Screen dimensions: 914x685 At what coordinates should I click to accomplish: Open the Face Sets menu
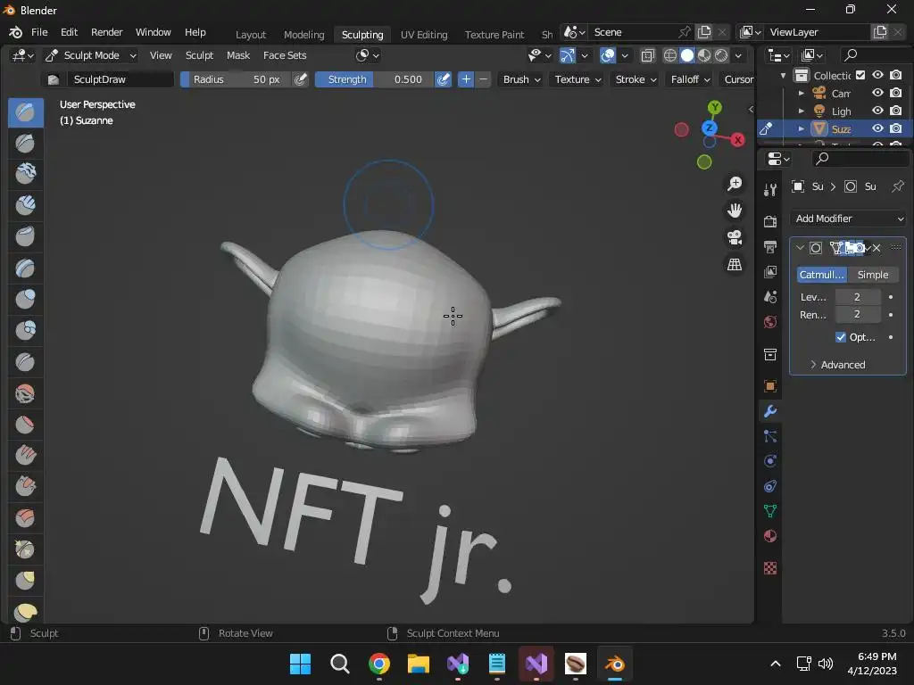pos(285,55)
